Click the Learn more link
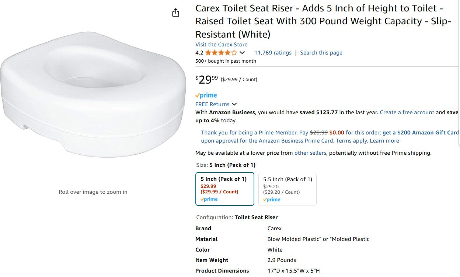This screenshot has height=277, width=460. click(x=385, y=140)
